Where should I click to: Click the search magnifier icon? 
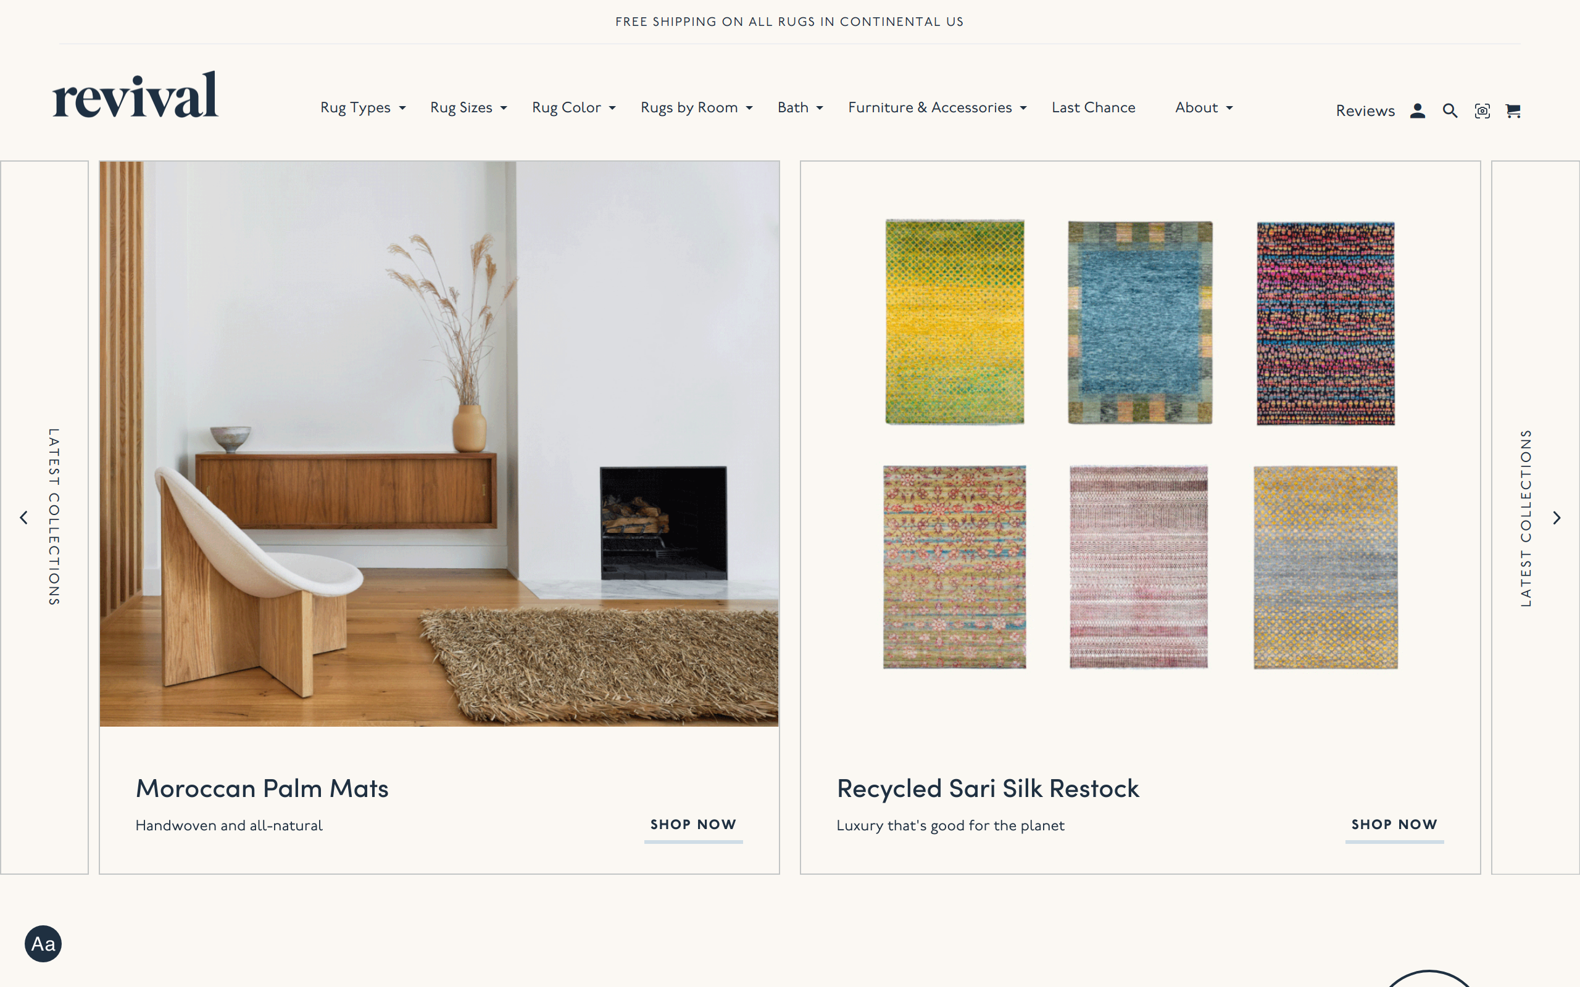tap(1450, 111)
